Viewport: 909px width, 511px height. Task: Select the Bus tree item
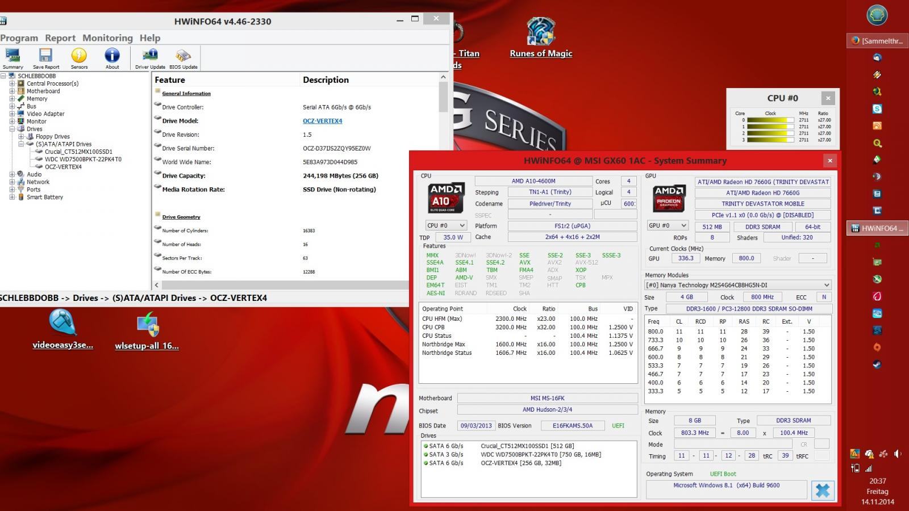coord(31,106)
